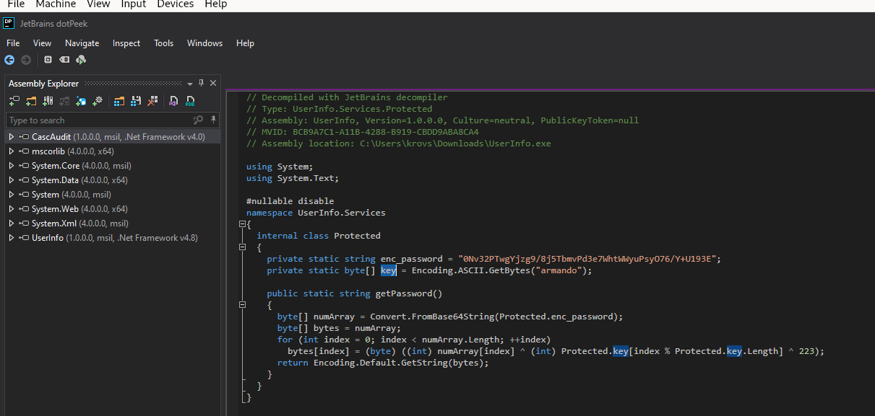Click the search options magnifier icon

click(x=198, y=120)
